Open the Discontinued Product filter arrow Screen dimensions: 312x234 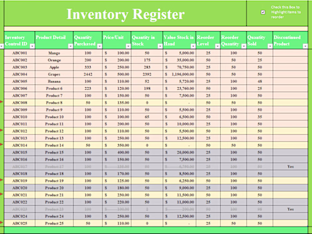305,46
